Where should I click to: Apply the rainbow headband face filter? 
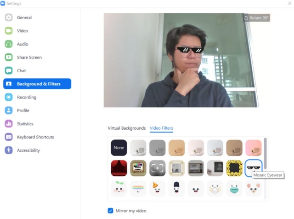tap(138, 188)
